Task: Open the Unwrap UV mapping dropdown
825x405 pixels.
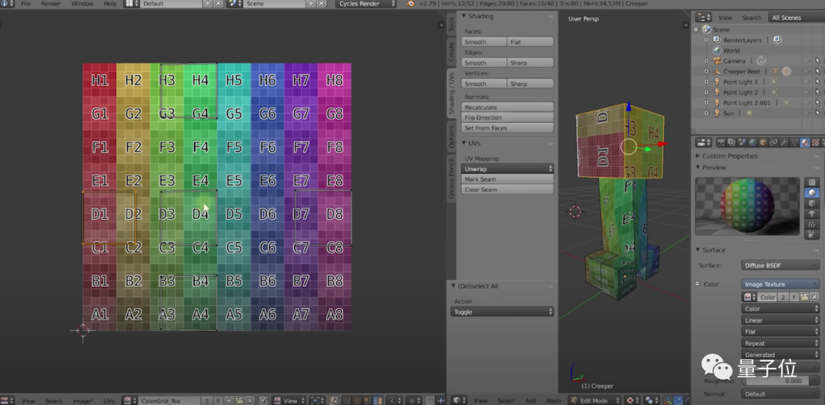Action: tap(508, 169)
